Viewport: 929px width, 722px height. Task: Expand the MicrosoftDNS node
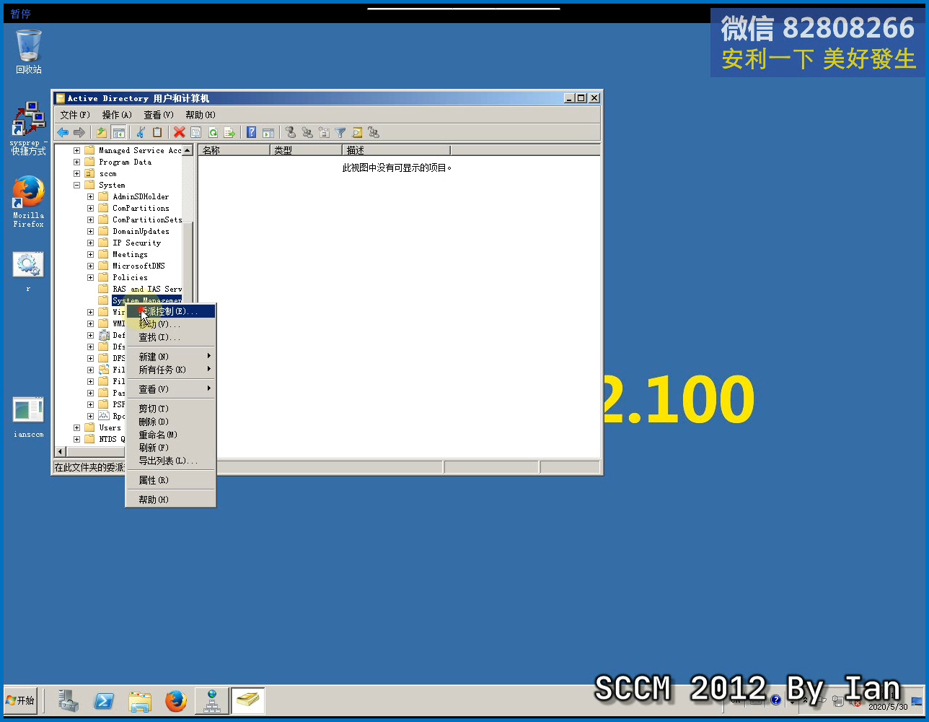[x=90, y=266]
